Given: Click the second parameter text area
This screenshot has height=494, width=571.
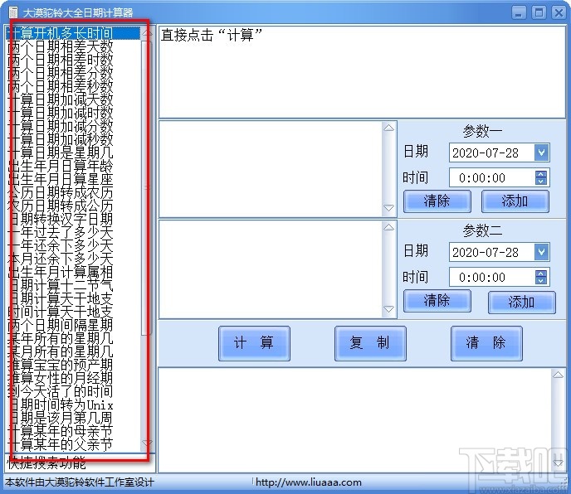Looking at the screenshot, I should pos(271,269).
